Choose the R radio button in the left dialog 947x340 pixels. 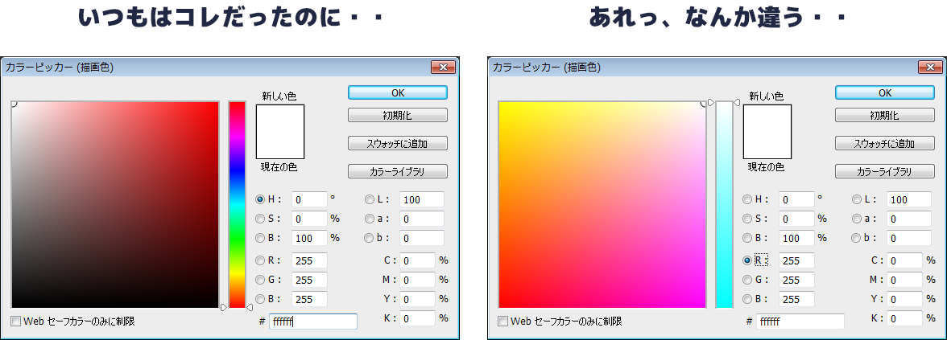(260, 260)
